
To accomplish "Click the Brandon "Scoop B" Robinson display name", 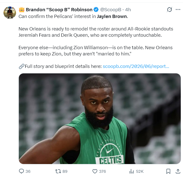I will point(59,10).
